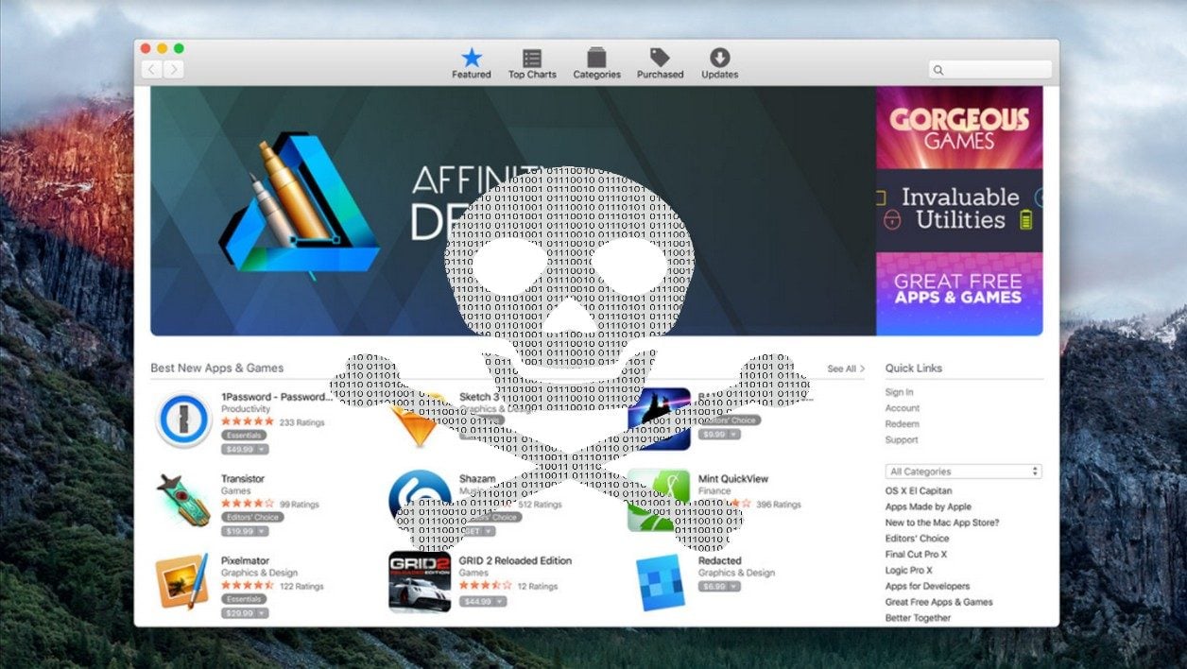
Task: Open the OS X El Capitan link
Action: (919, 491)
